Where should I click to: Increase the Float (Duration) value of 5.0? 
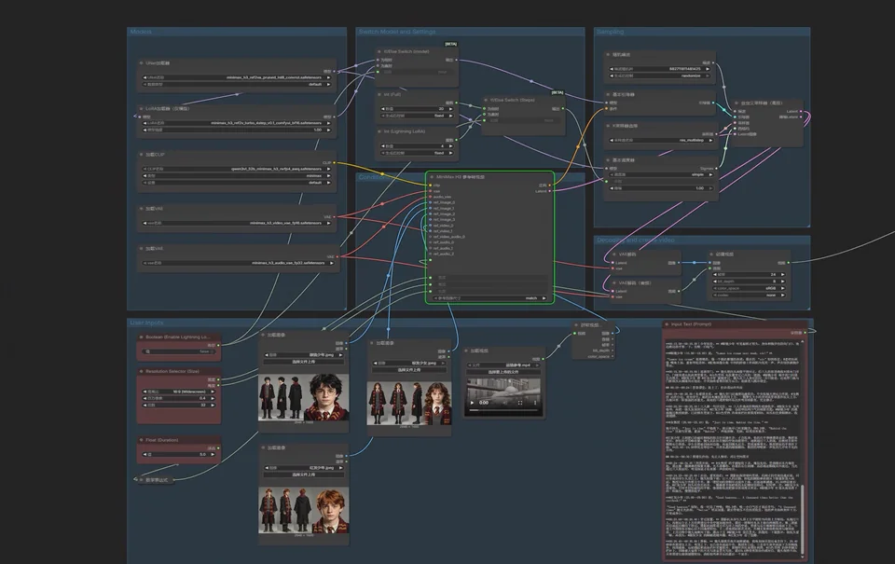click(x=213, y=454)
